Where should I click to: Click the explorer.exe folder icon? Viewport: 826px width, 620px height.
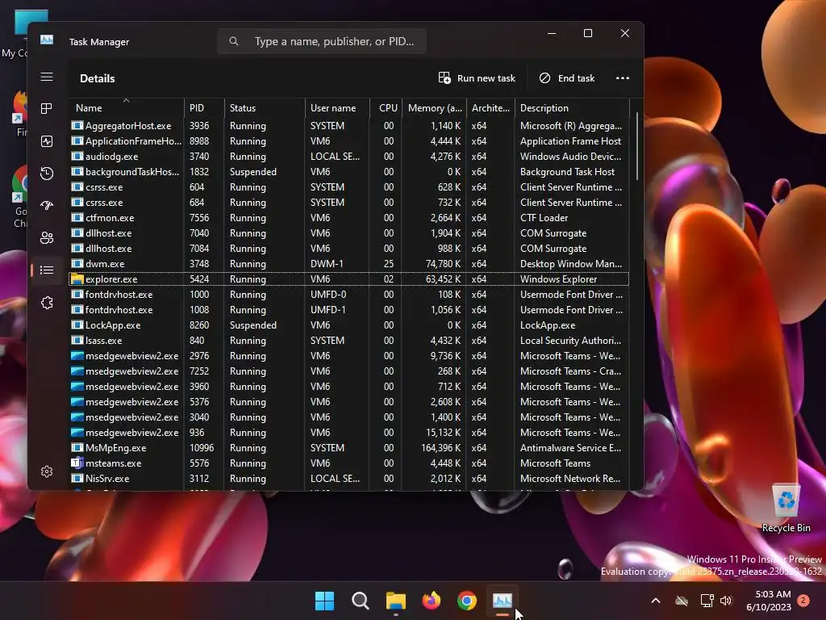pos(77,279)
